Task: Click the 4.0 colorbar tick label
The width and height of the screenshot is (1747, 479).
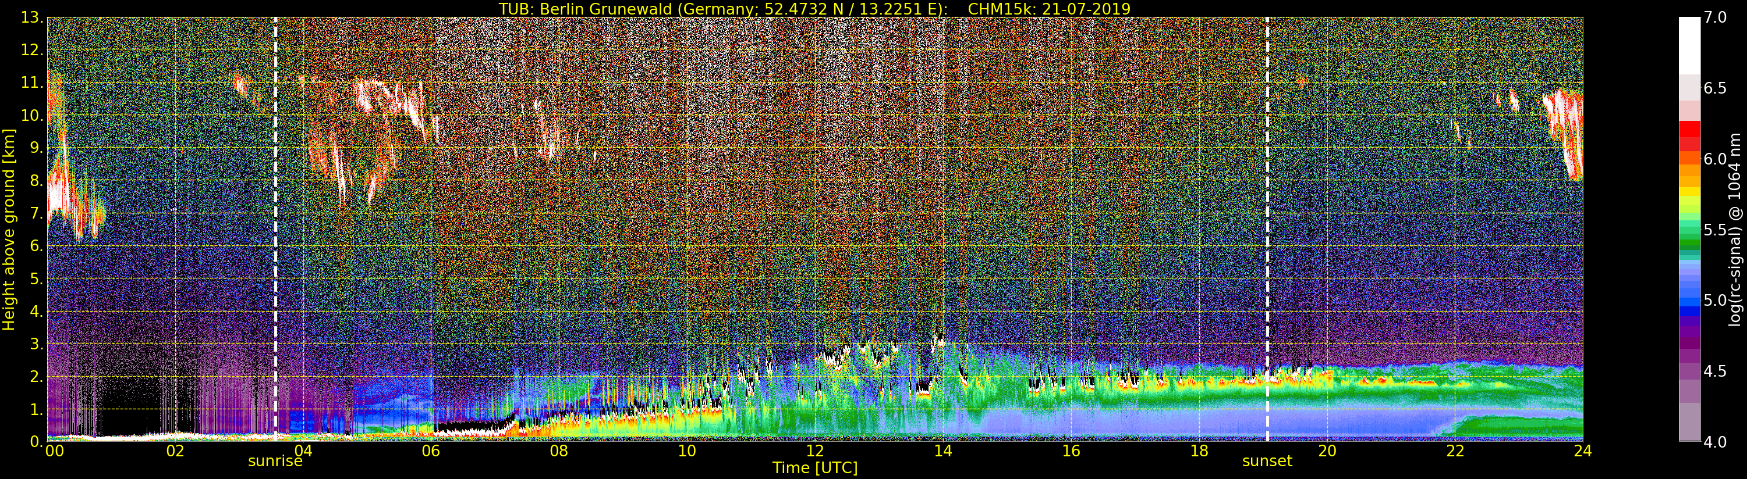Action: coord(1715,442)
